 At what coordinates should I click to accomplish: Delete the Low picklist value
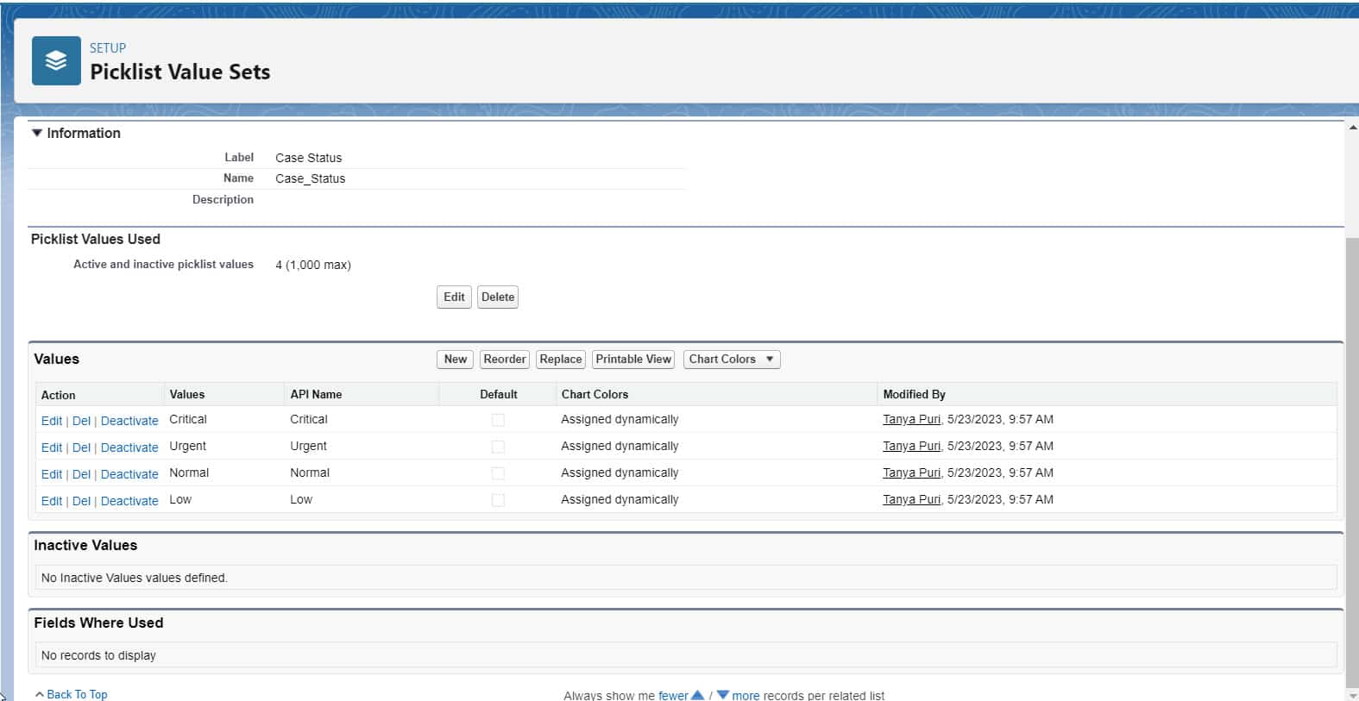81,501
